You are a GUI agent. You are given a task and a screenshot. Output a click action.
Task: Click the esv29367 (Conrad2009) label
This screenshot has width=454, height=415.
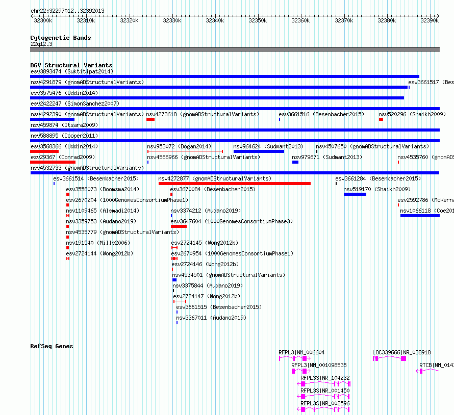point(63,157)
